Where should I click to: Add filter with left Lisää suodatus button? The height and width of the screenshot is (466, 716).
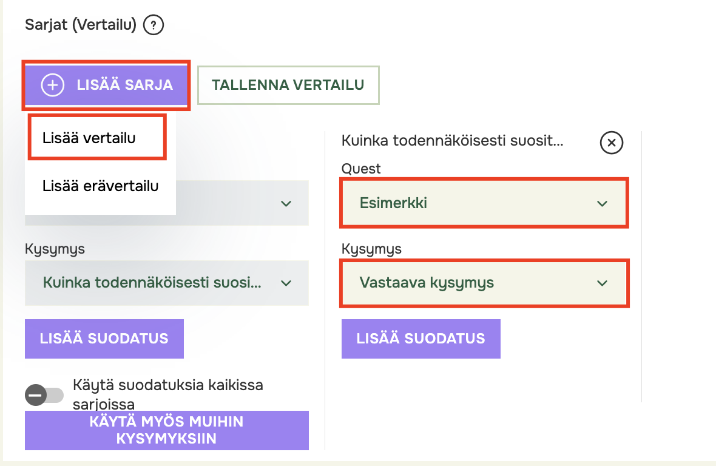104,339
